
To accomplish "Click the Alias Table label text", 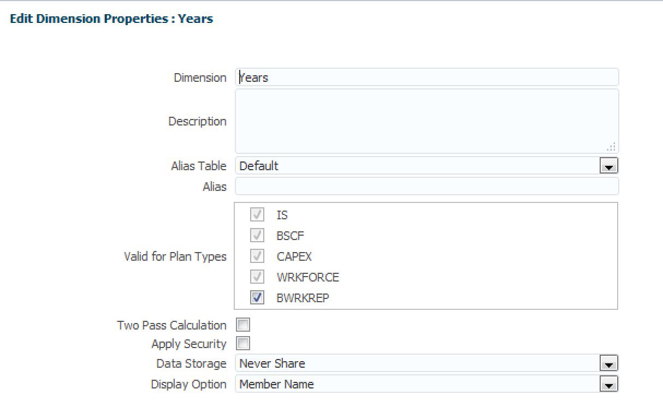I will click(x=198, y=166).
